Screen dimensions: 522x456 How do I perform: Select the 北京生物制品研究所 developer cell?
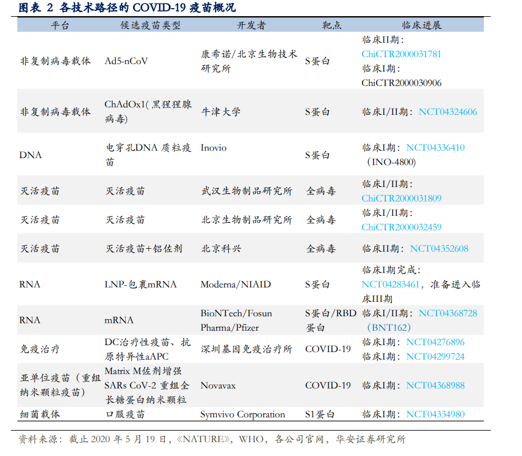pyautogui.click(x=247, y=220)
